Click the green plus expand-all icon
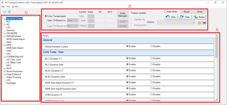Viewport: 227px width, 105px height. (5, 12)
